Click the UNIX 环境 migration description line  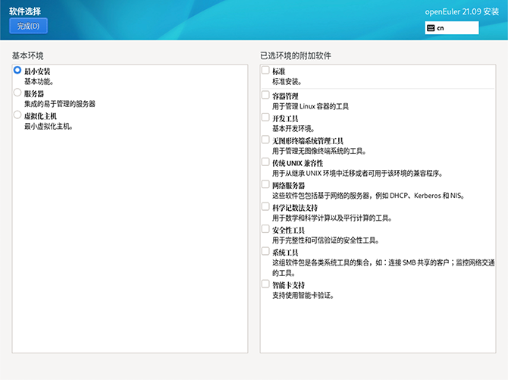click(358, 174)
